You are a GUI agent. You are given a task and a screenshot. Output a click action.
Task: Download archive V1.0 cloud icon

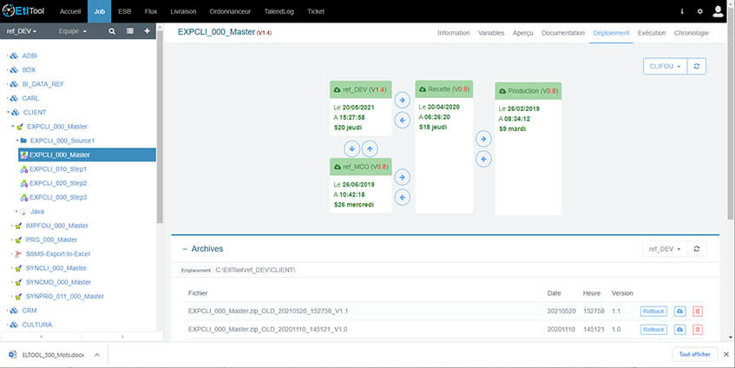pyautogui.click(x=679, y=330)
